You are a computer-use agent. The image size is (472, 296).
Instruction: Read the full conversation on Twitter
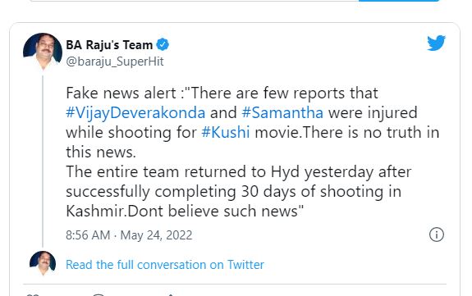165,265
